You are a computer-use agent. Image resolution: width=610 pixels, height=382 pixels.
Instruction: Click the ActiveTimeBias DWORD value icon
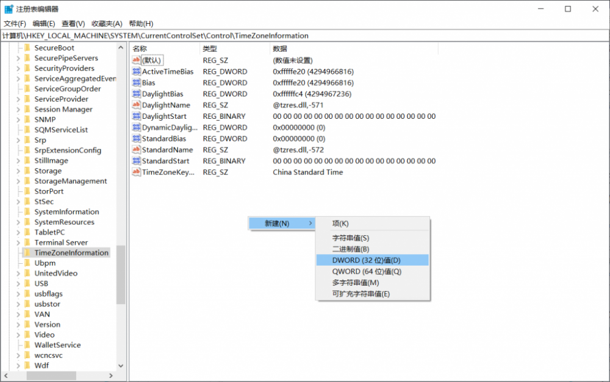[137, 72]
